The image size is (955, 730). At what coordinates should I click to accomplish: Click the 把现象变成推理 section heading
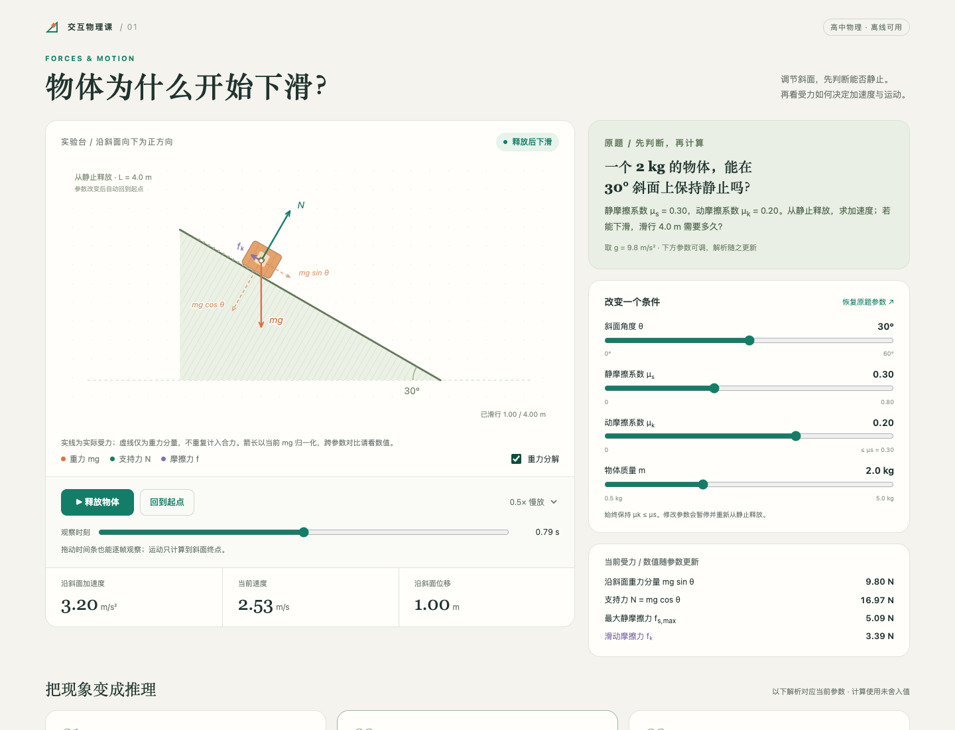tap(101, 690)
